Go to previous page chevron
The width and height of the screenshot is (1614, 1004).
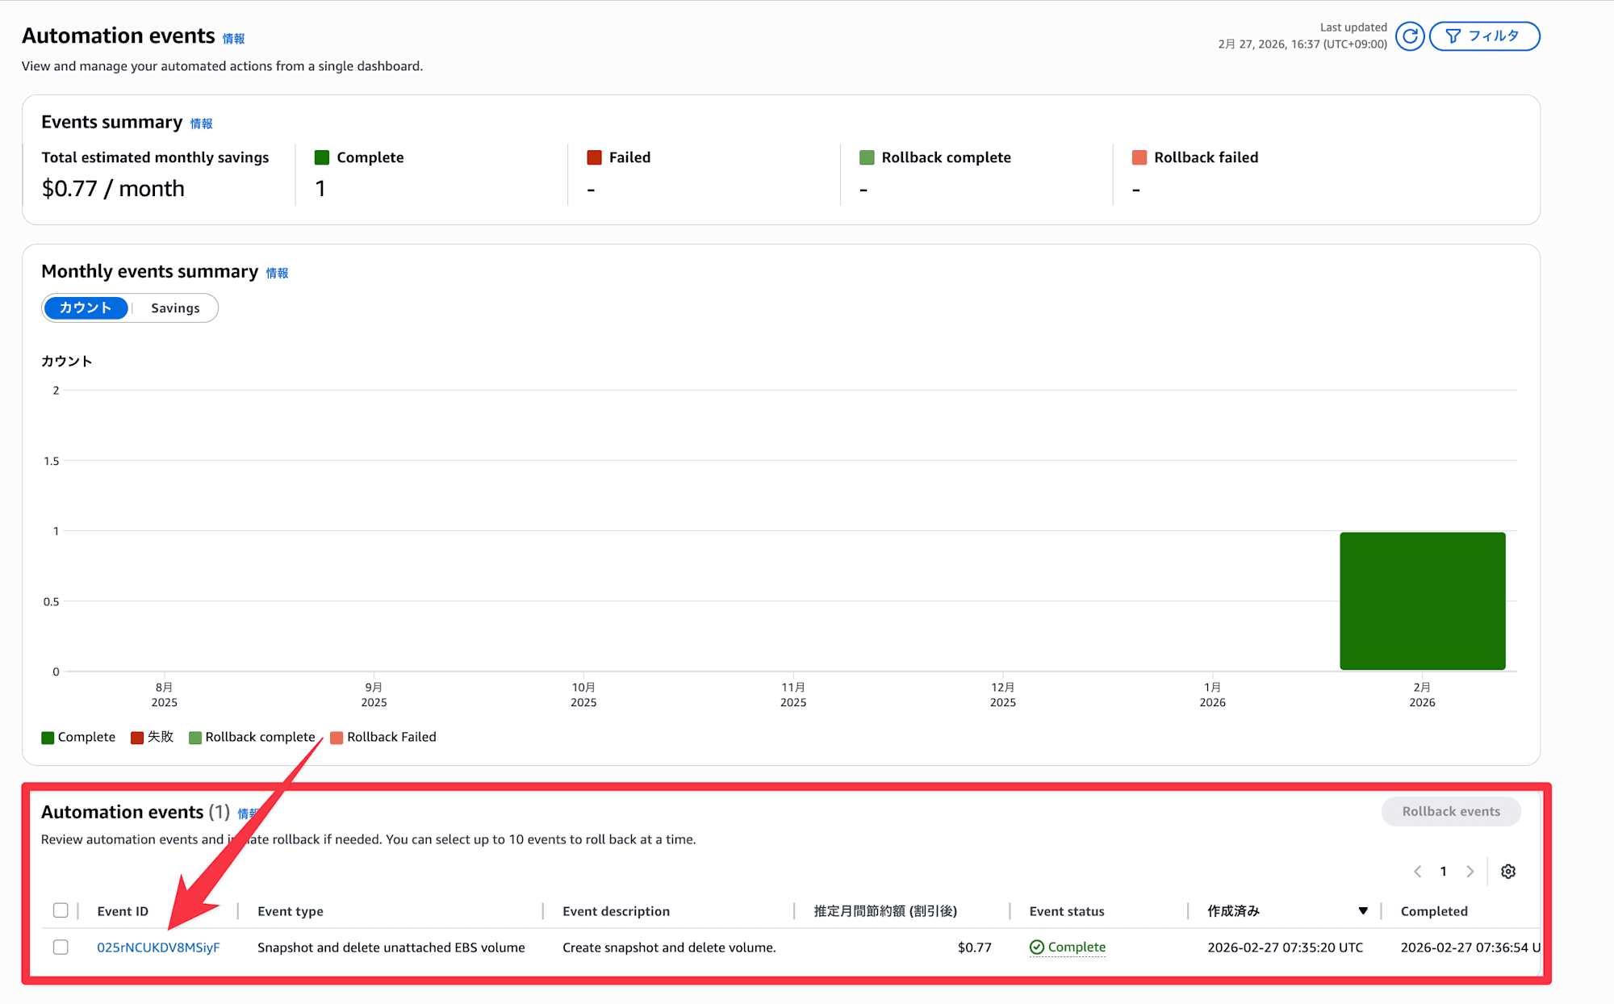tap(1418, 872)
